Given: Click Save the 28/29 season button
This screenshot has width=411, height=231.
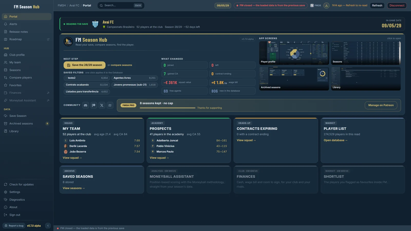Looking at the screenshot, I should point(85,65).
